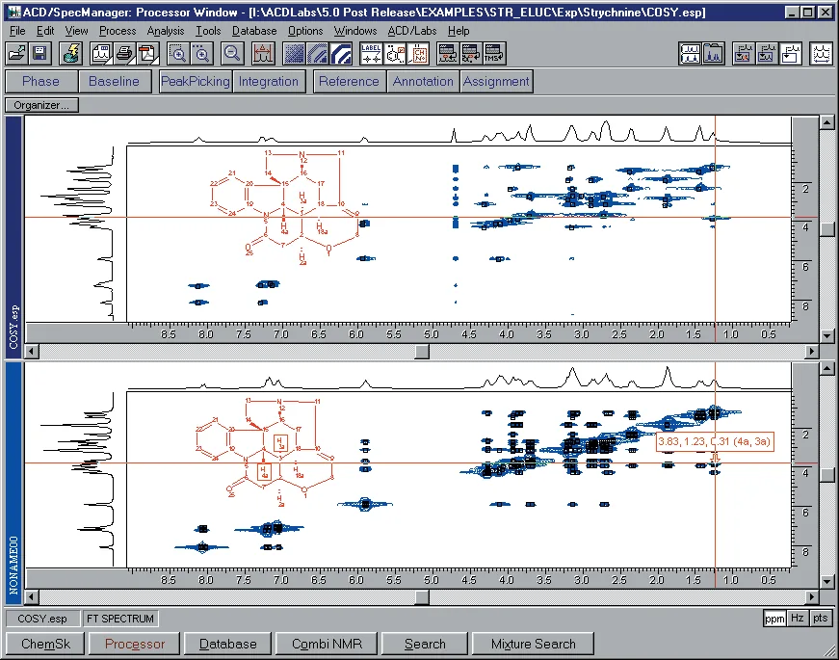The image size is (839, 660).
Task: Select the tiled spectra view icon
Action: tap(690, 54)
